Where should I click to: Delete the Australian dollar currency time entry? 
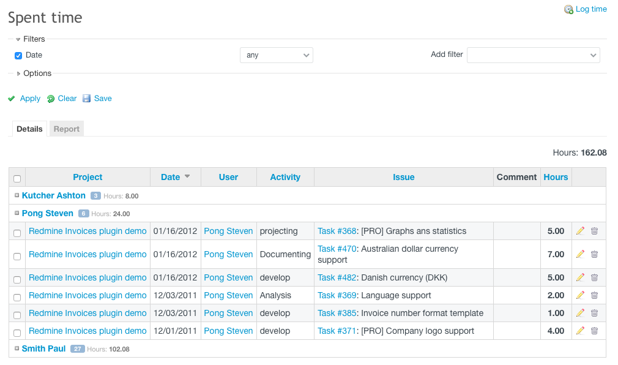[594, 254]
